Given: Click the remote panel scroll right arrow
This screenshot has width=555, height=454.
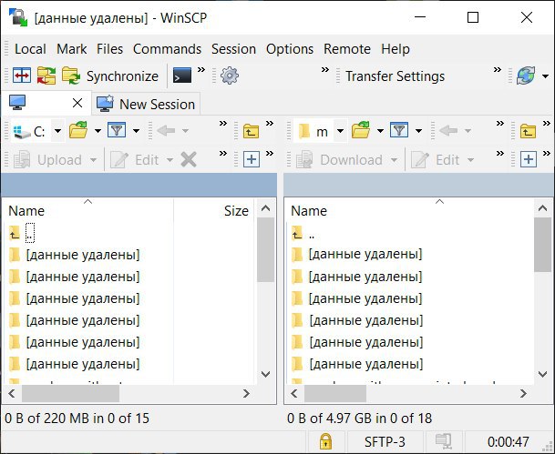Looking at the screenshot, I should pos(523,393).
